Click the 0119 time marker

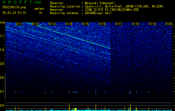(x=152, y=24)
